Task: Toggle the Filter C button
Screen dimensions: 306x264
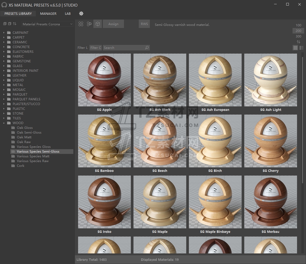Action: click(95, 48)
